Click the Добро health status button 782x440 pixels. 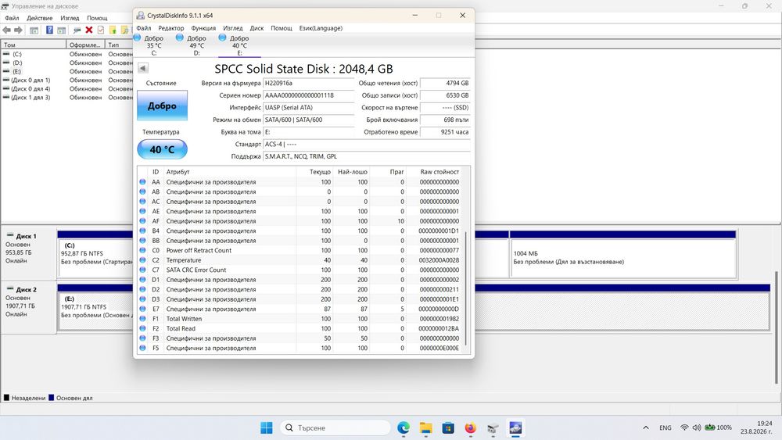(x=162, y=106)
